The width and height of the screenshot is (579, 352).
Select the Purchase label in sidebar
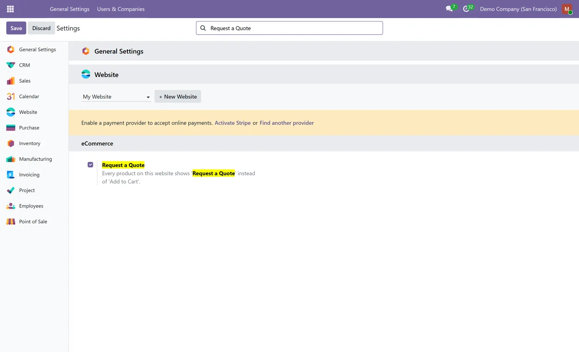point(29,128)
